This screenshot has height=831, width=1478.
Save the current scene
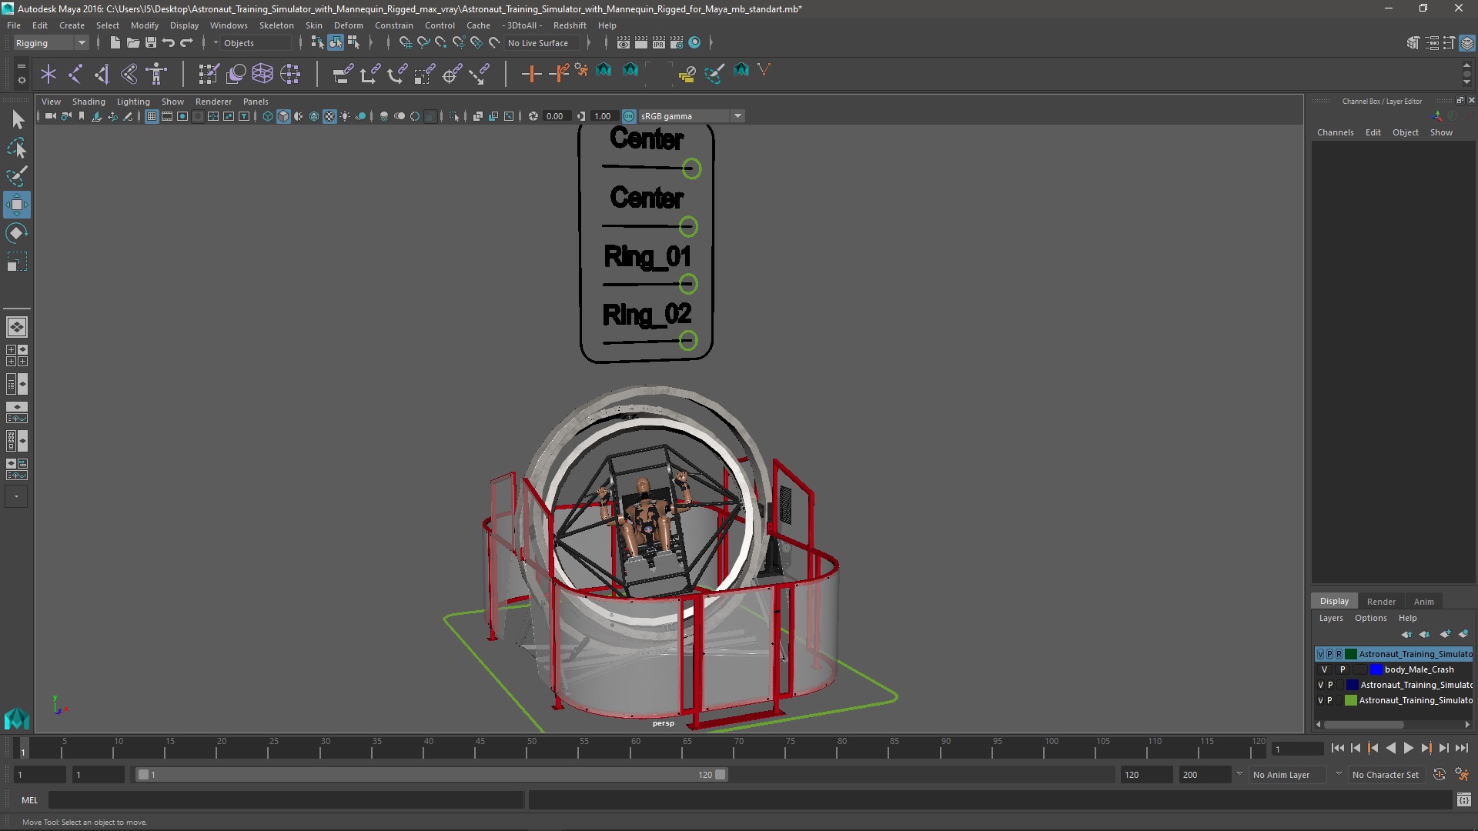coord(151,43)
